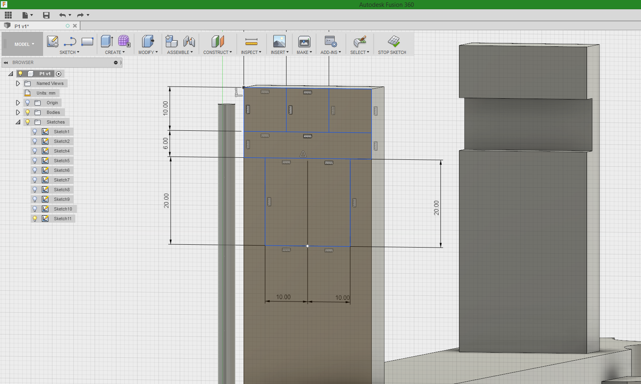Click the Measure inspect icon
Screen dimensions: 641x384
(251, 41)
